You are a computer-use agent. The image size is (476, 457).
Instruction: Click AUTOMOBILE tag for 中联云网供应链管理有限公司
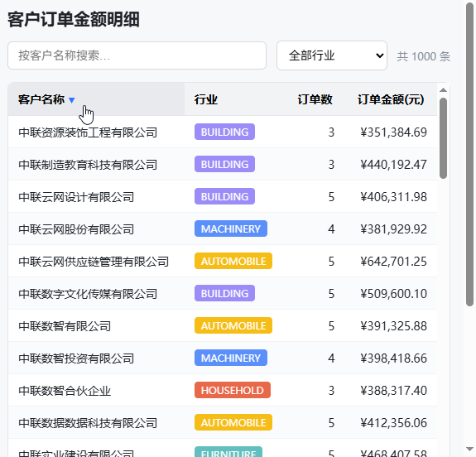pos(233,261)
